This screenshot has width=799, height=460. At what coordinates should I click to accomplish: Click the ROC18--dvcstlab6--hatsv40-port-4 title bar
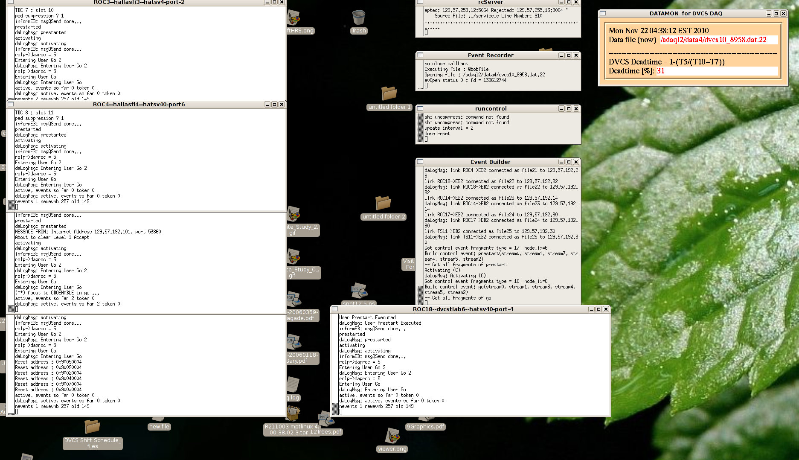click(463, 309)
